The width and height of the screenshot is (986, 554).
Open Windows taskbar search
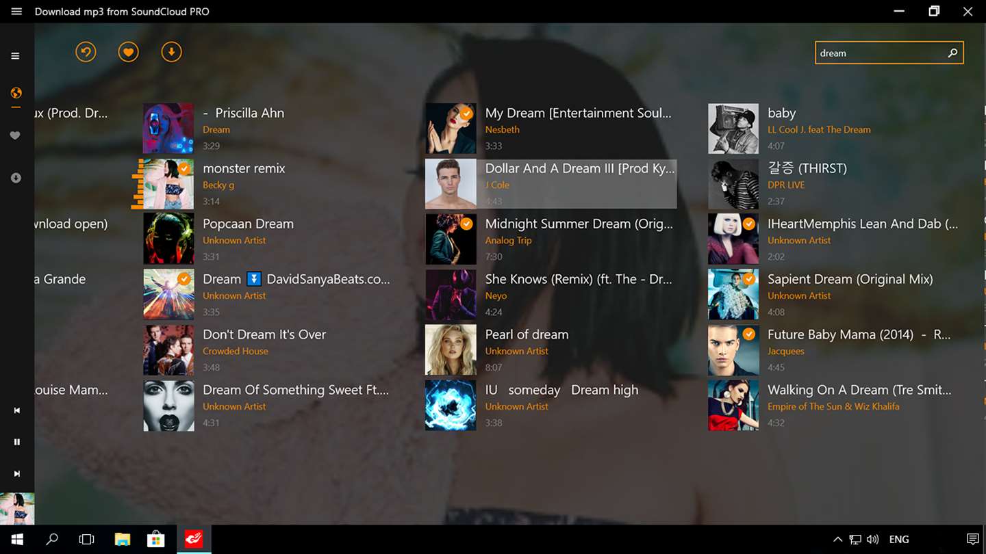click(x=52, y=540)
